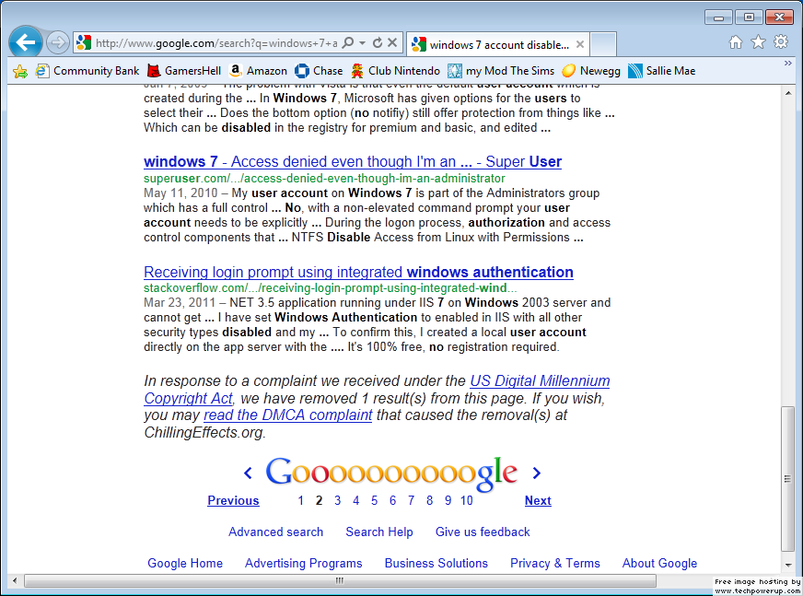This screenshot has height=596, width=803.
Task: Close the 'windows 7 account disable' tab
Action: (x=580, y=44)
